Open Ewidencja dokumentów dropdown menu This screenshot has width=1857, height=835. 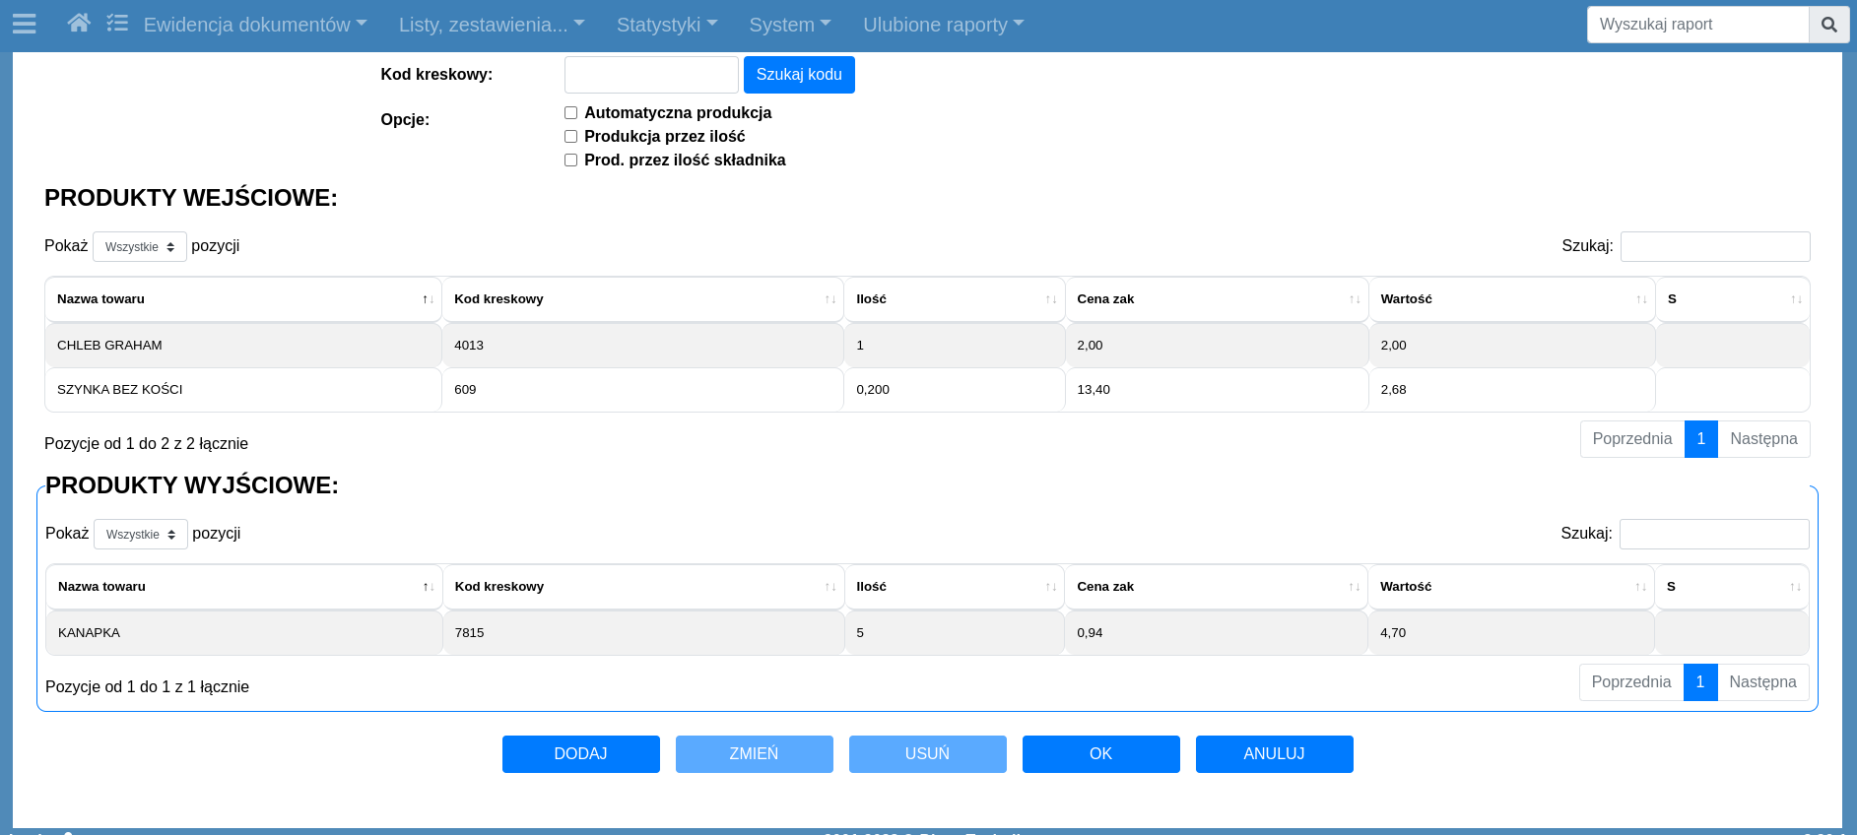tap(254, 25)
